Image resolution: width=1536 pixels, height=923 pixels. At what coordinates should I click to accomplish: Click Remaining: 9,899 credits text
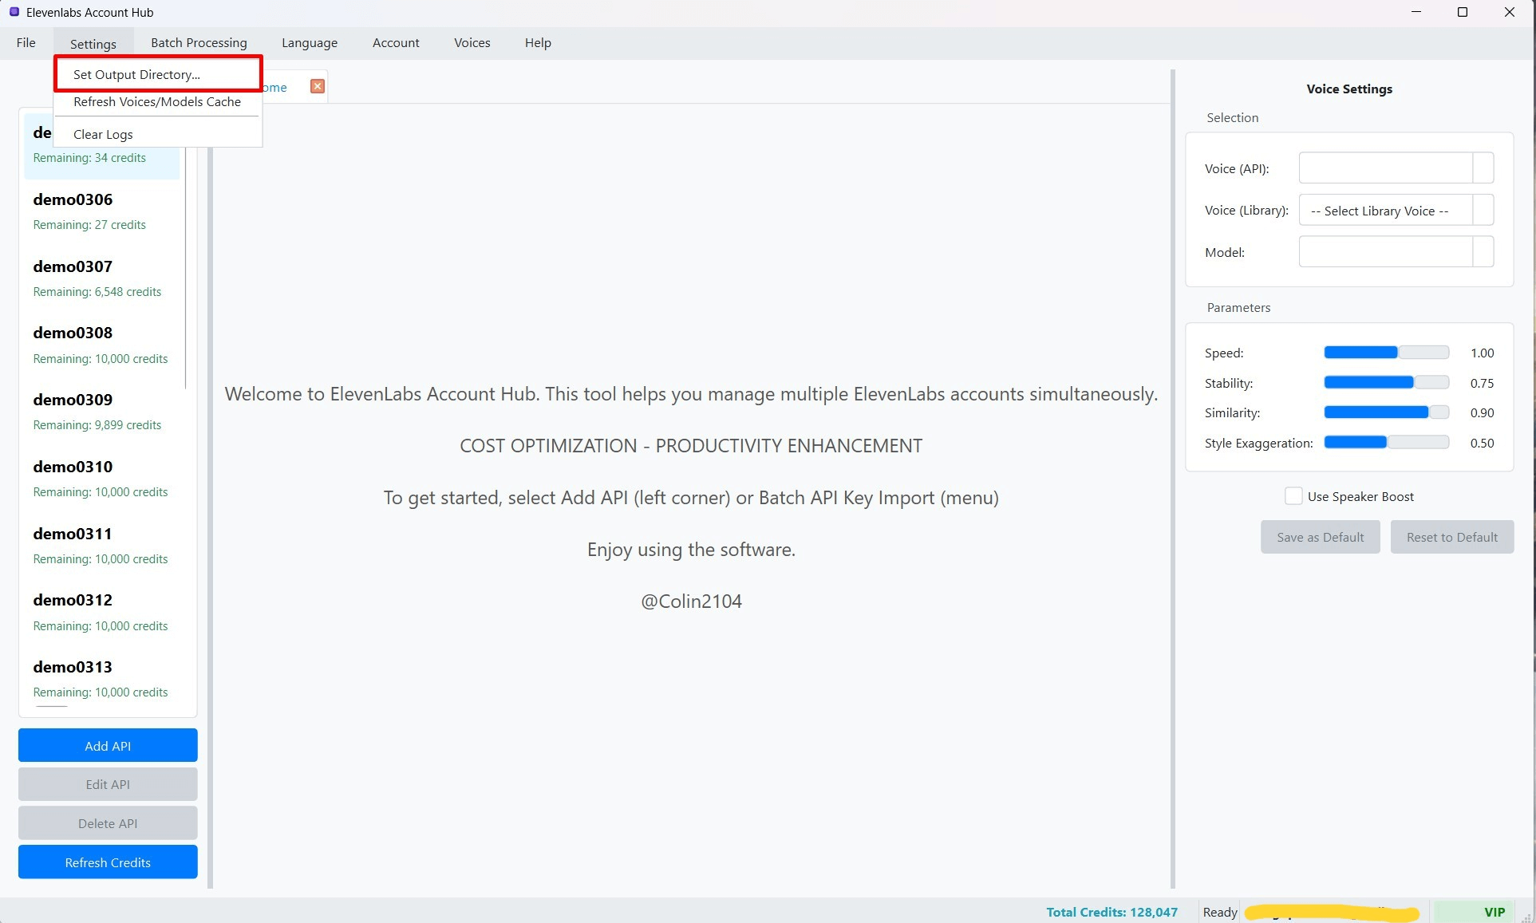coord(97,425)
